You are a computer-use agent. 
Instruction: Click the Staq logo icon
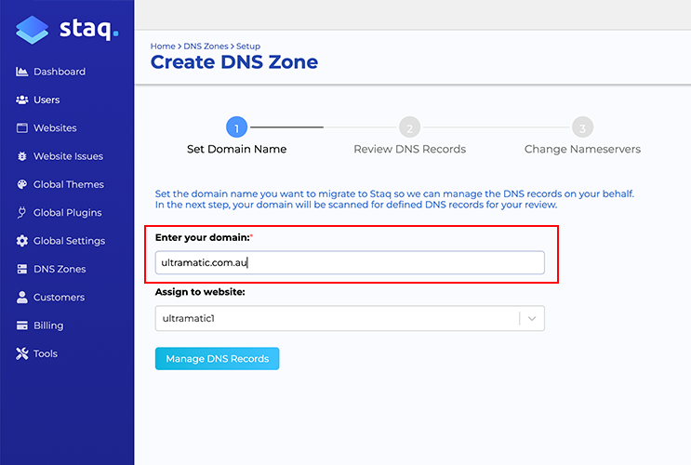32,30
